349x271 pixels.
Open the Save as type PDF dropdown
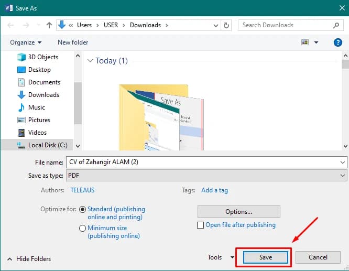coord(206,176)
